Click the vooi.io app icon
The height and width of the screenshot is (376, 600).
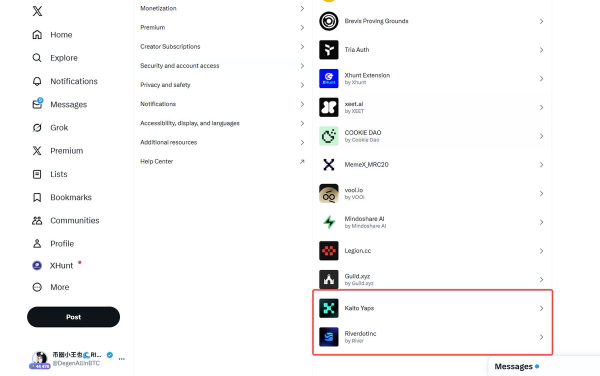[329, 193]
